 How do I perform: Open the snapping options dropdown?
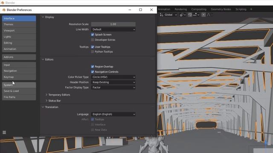click(x=196, y=15)
